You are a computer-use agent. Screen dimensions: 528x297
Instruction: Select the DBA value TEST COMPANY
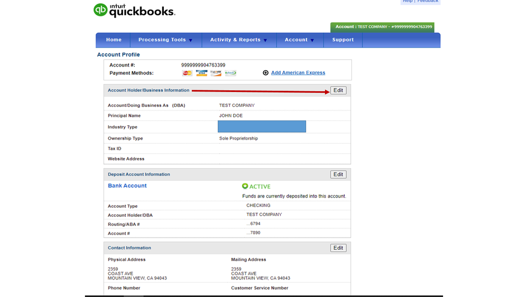coord(237,105)
